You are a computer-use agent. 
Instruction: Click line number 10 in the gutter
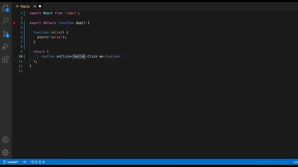click(20, 57)
